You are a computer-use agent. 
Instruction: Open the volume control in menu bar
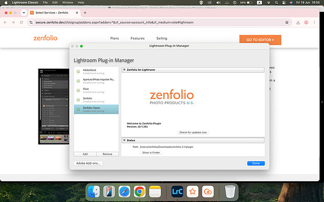coord(218,2)
